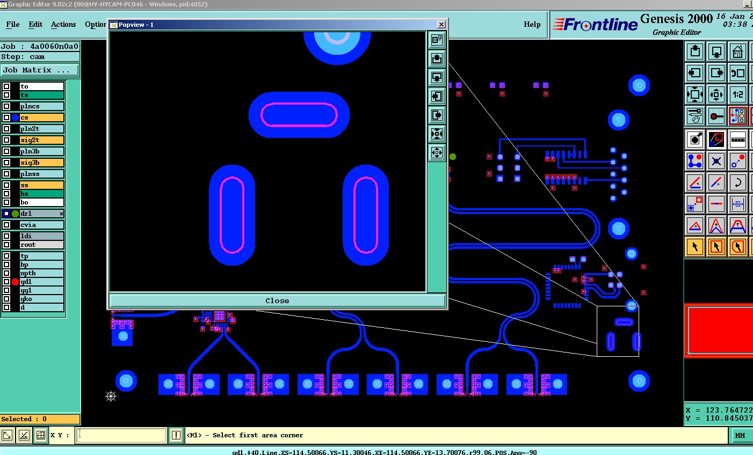Click the plain arrow selection mode icon

tap(695, 247)
